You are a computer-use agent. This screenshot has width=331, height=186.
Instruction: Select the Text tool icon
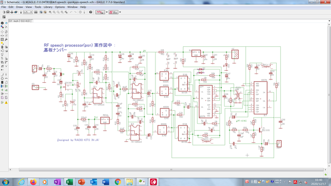tap(6, 74)
